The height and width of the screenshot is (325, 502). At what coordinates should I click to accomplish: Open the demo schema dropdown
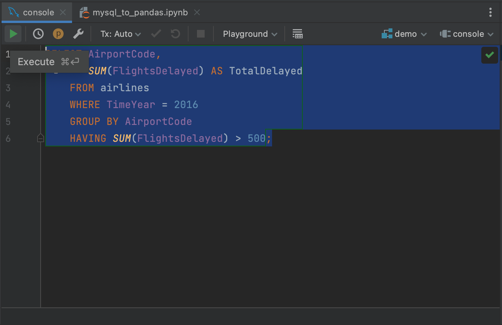(x=404, y=34)
